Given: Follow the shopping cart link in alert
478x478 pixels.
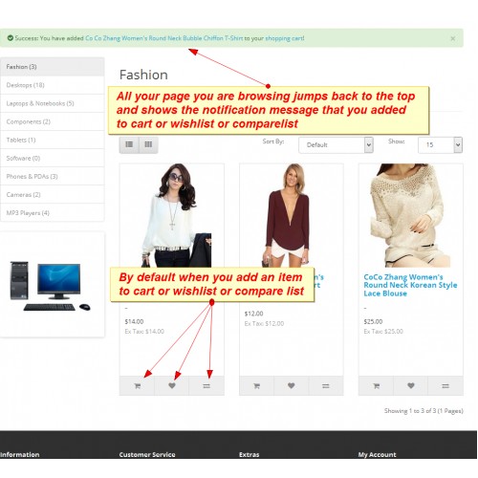Looking at the screenshot, I should point(284,38).
